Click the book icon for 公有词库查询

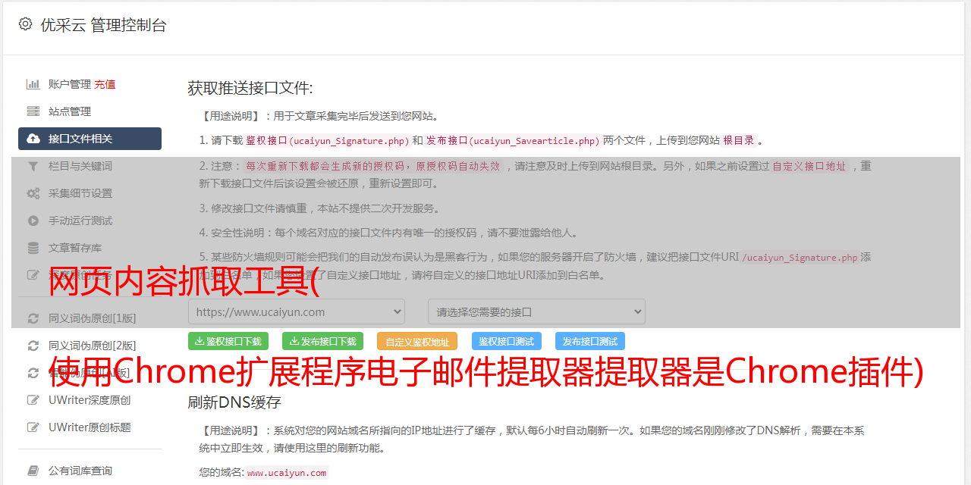(x=33, y=471)
